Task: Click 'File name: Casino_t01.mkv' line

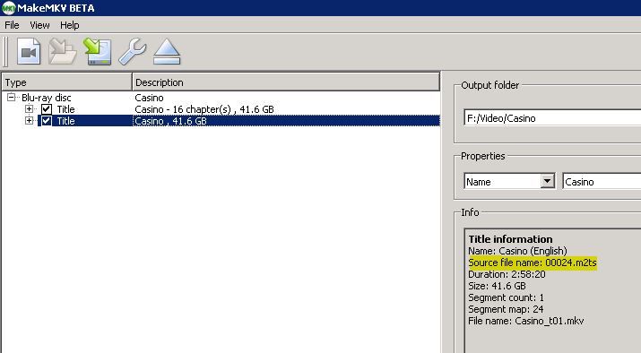Action: [x=526, y=321]
